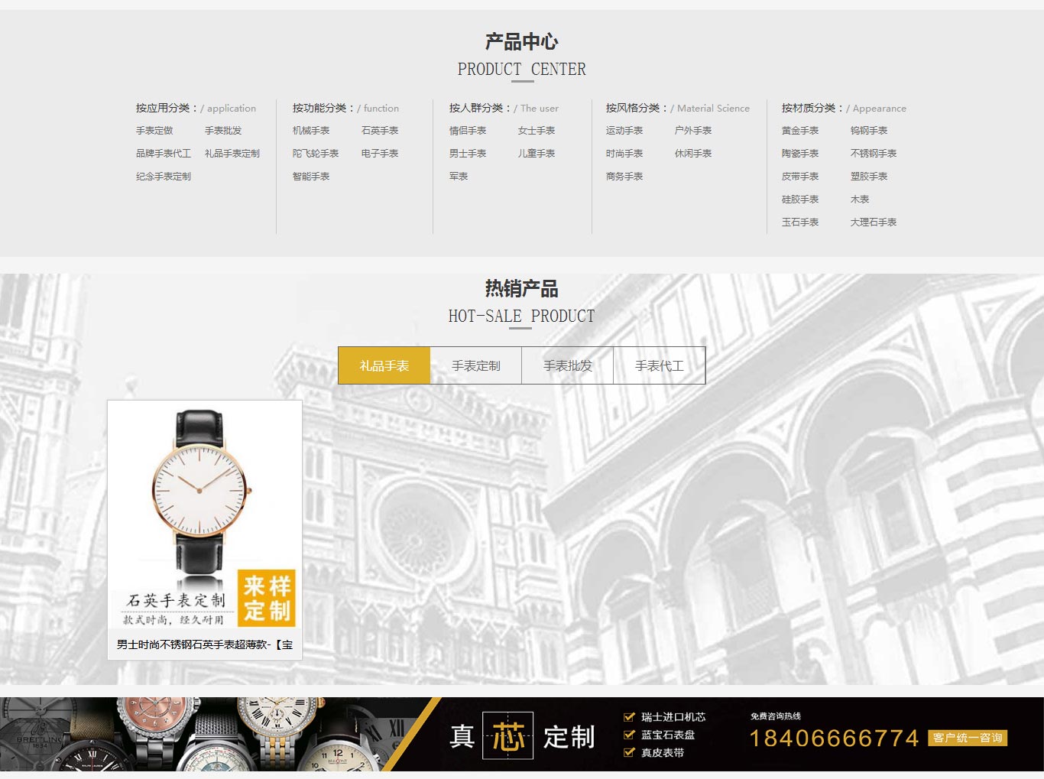Toggle the 真皮表带 checkmark
Screen dimensions: 1044x779
629,755
